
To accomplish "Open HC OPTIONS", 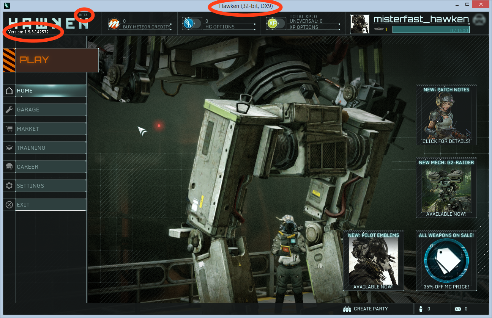I will coord(220,27).
